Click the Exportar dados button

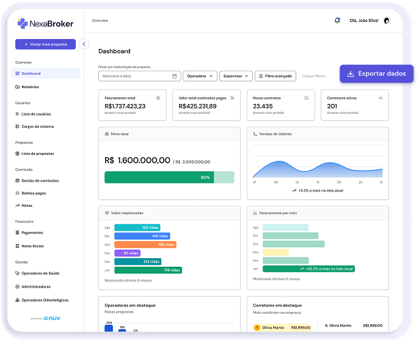(376, 73)
